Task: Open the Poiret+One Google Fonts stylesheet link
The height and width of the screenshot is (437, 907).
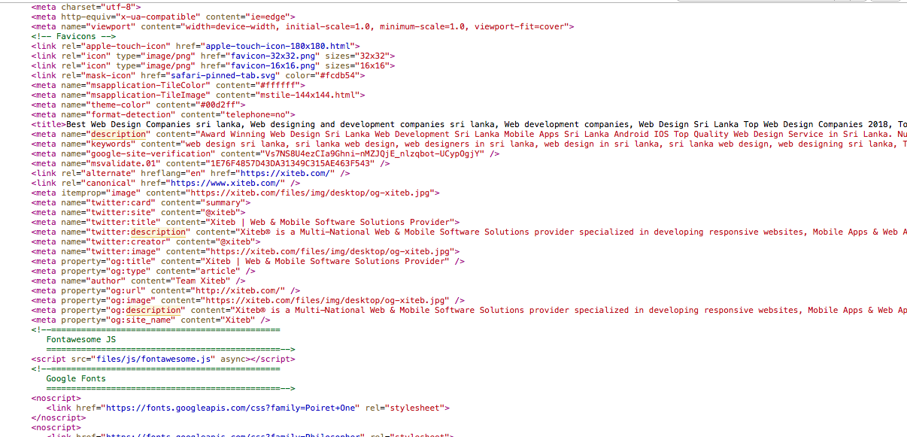Action: click(x=231, y=408)
